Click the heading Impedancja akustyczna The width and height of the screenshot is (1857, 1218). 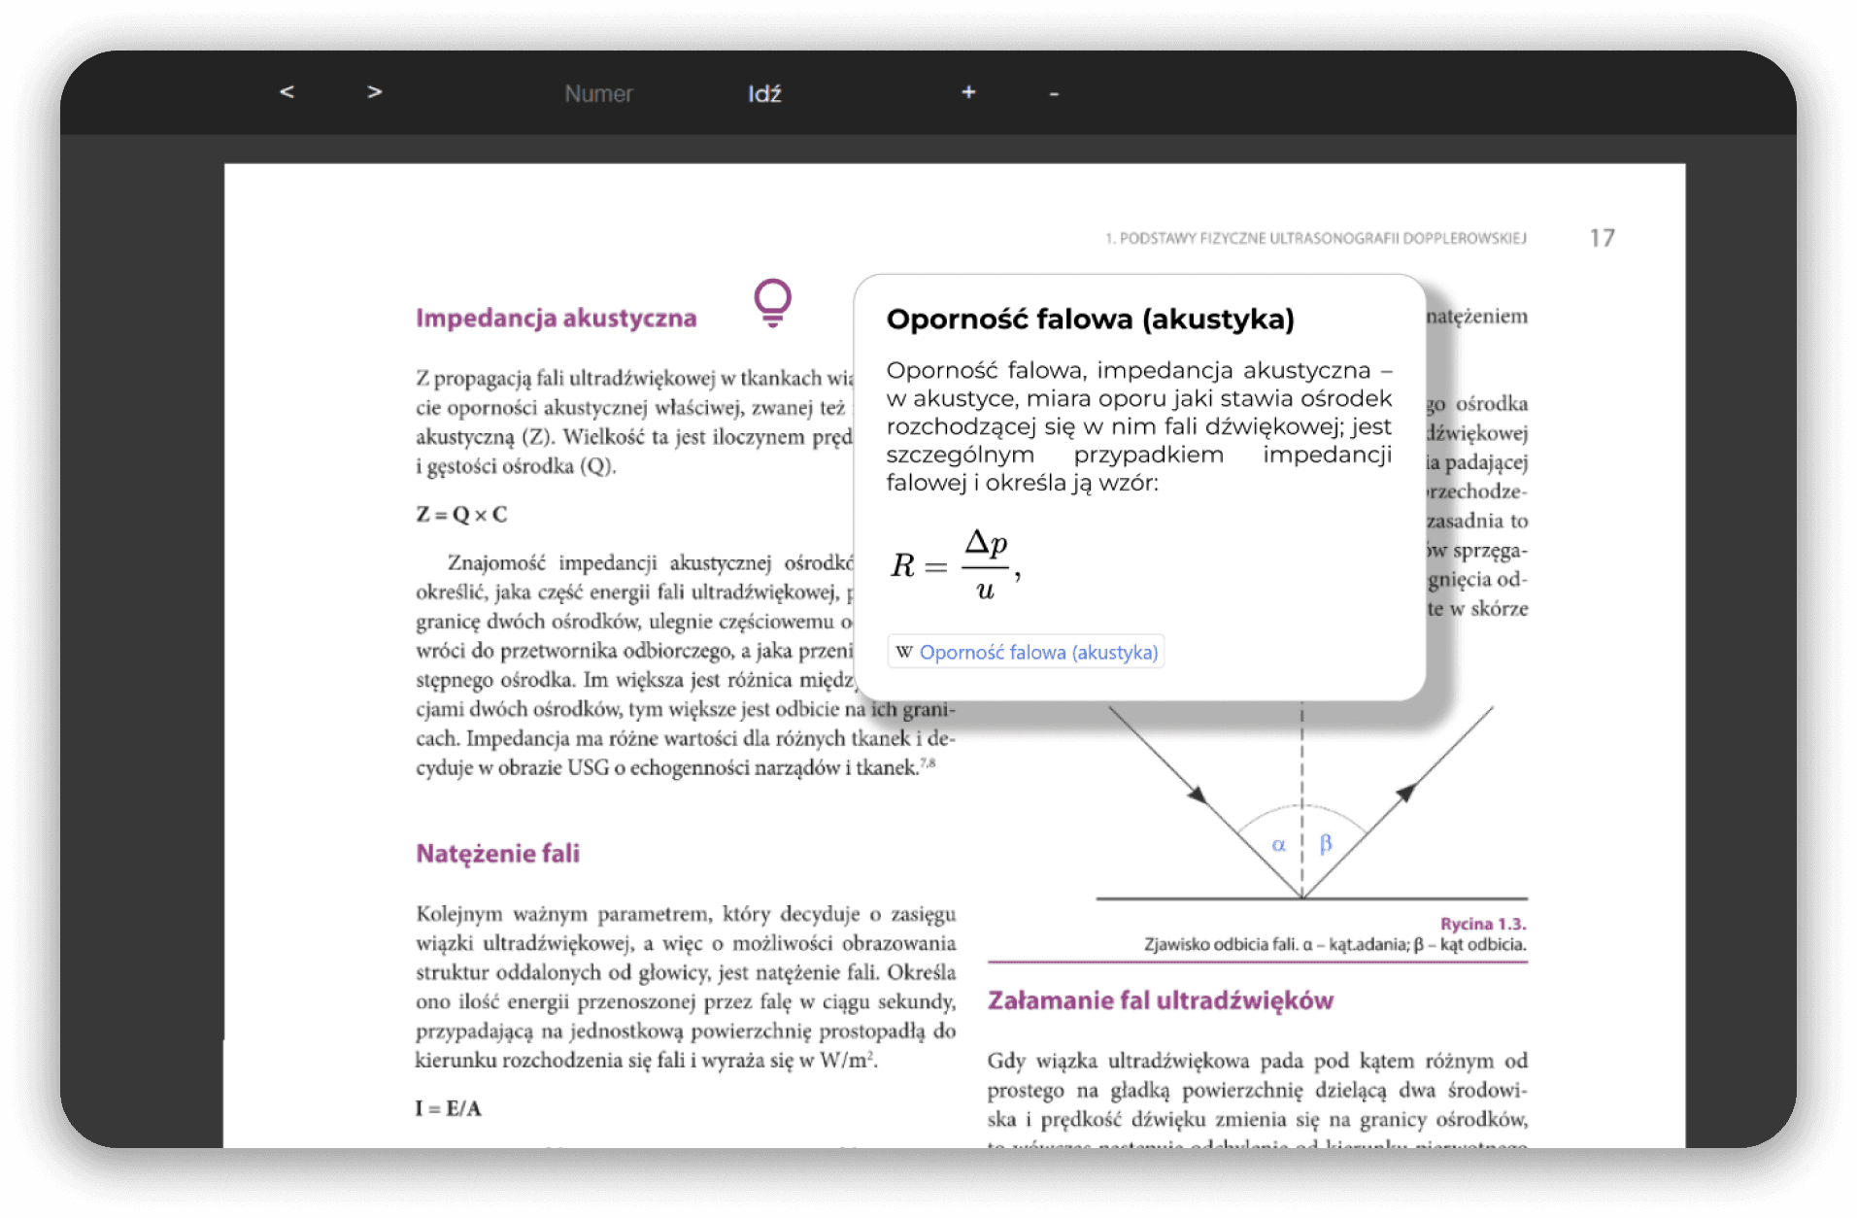click(557, 319)
